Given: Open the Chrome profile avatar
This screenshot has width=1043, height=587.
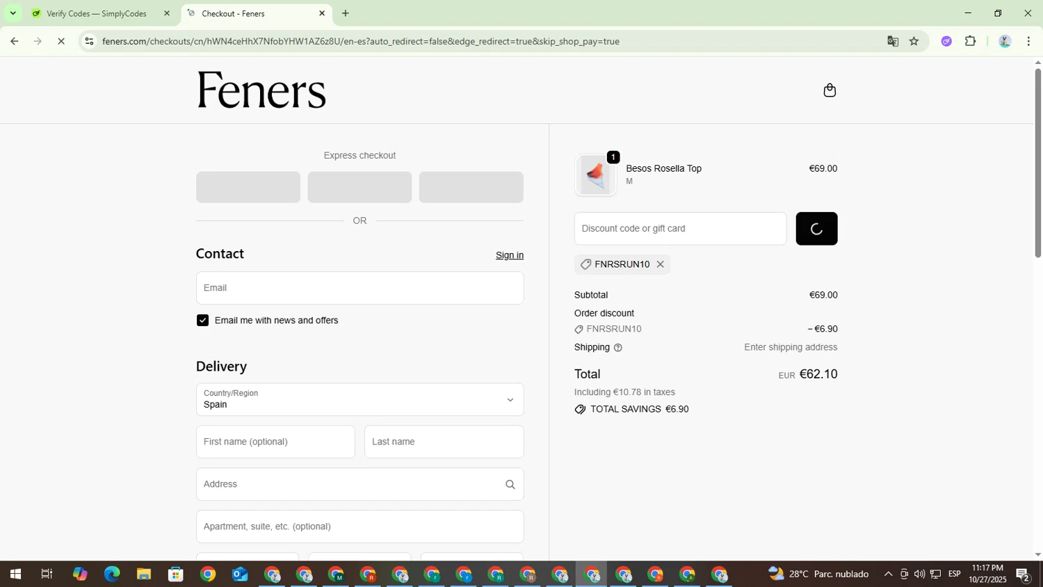Looking at the screenshot, I should click(x=1005, y=41).
